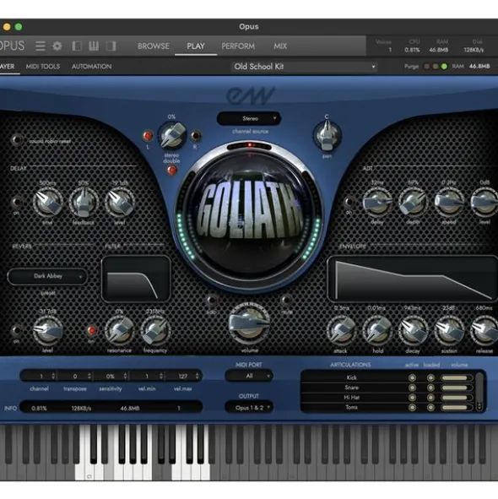Screen dimensions: 498x499
Task: Toggle the filter on switch
Action: pyautogui.click(x=92, y=331)
